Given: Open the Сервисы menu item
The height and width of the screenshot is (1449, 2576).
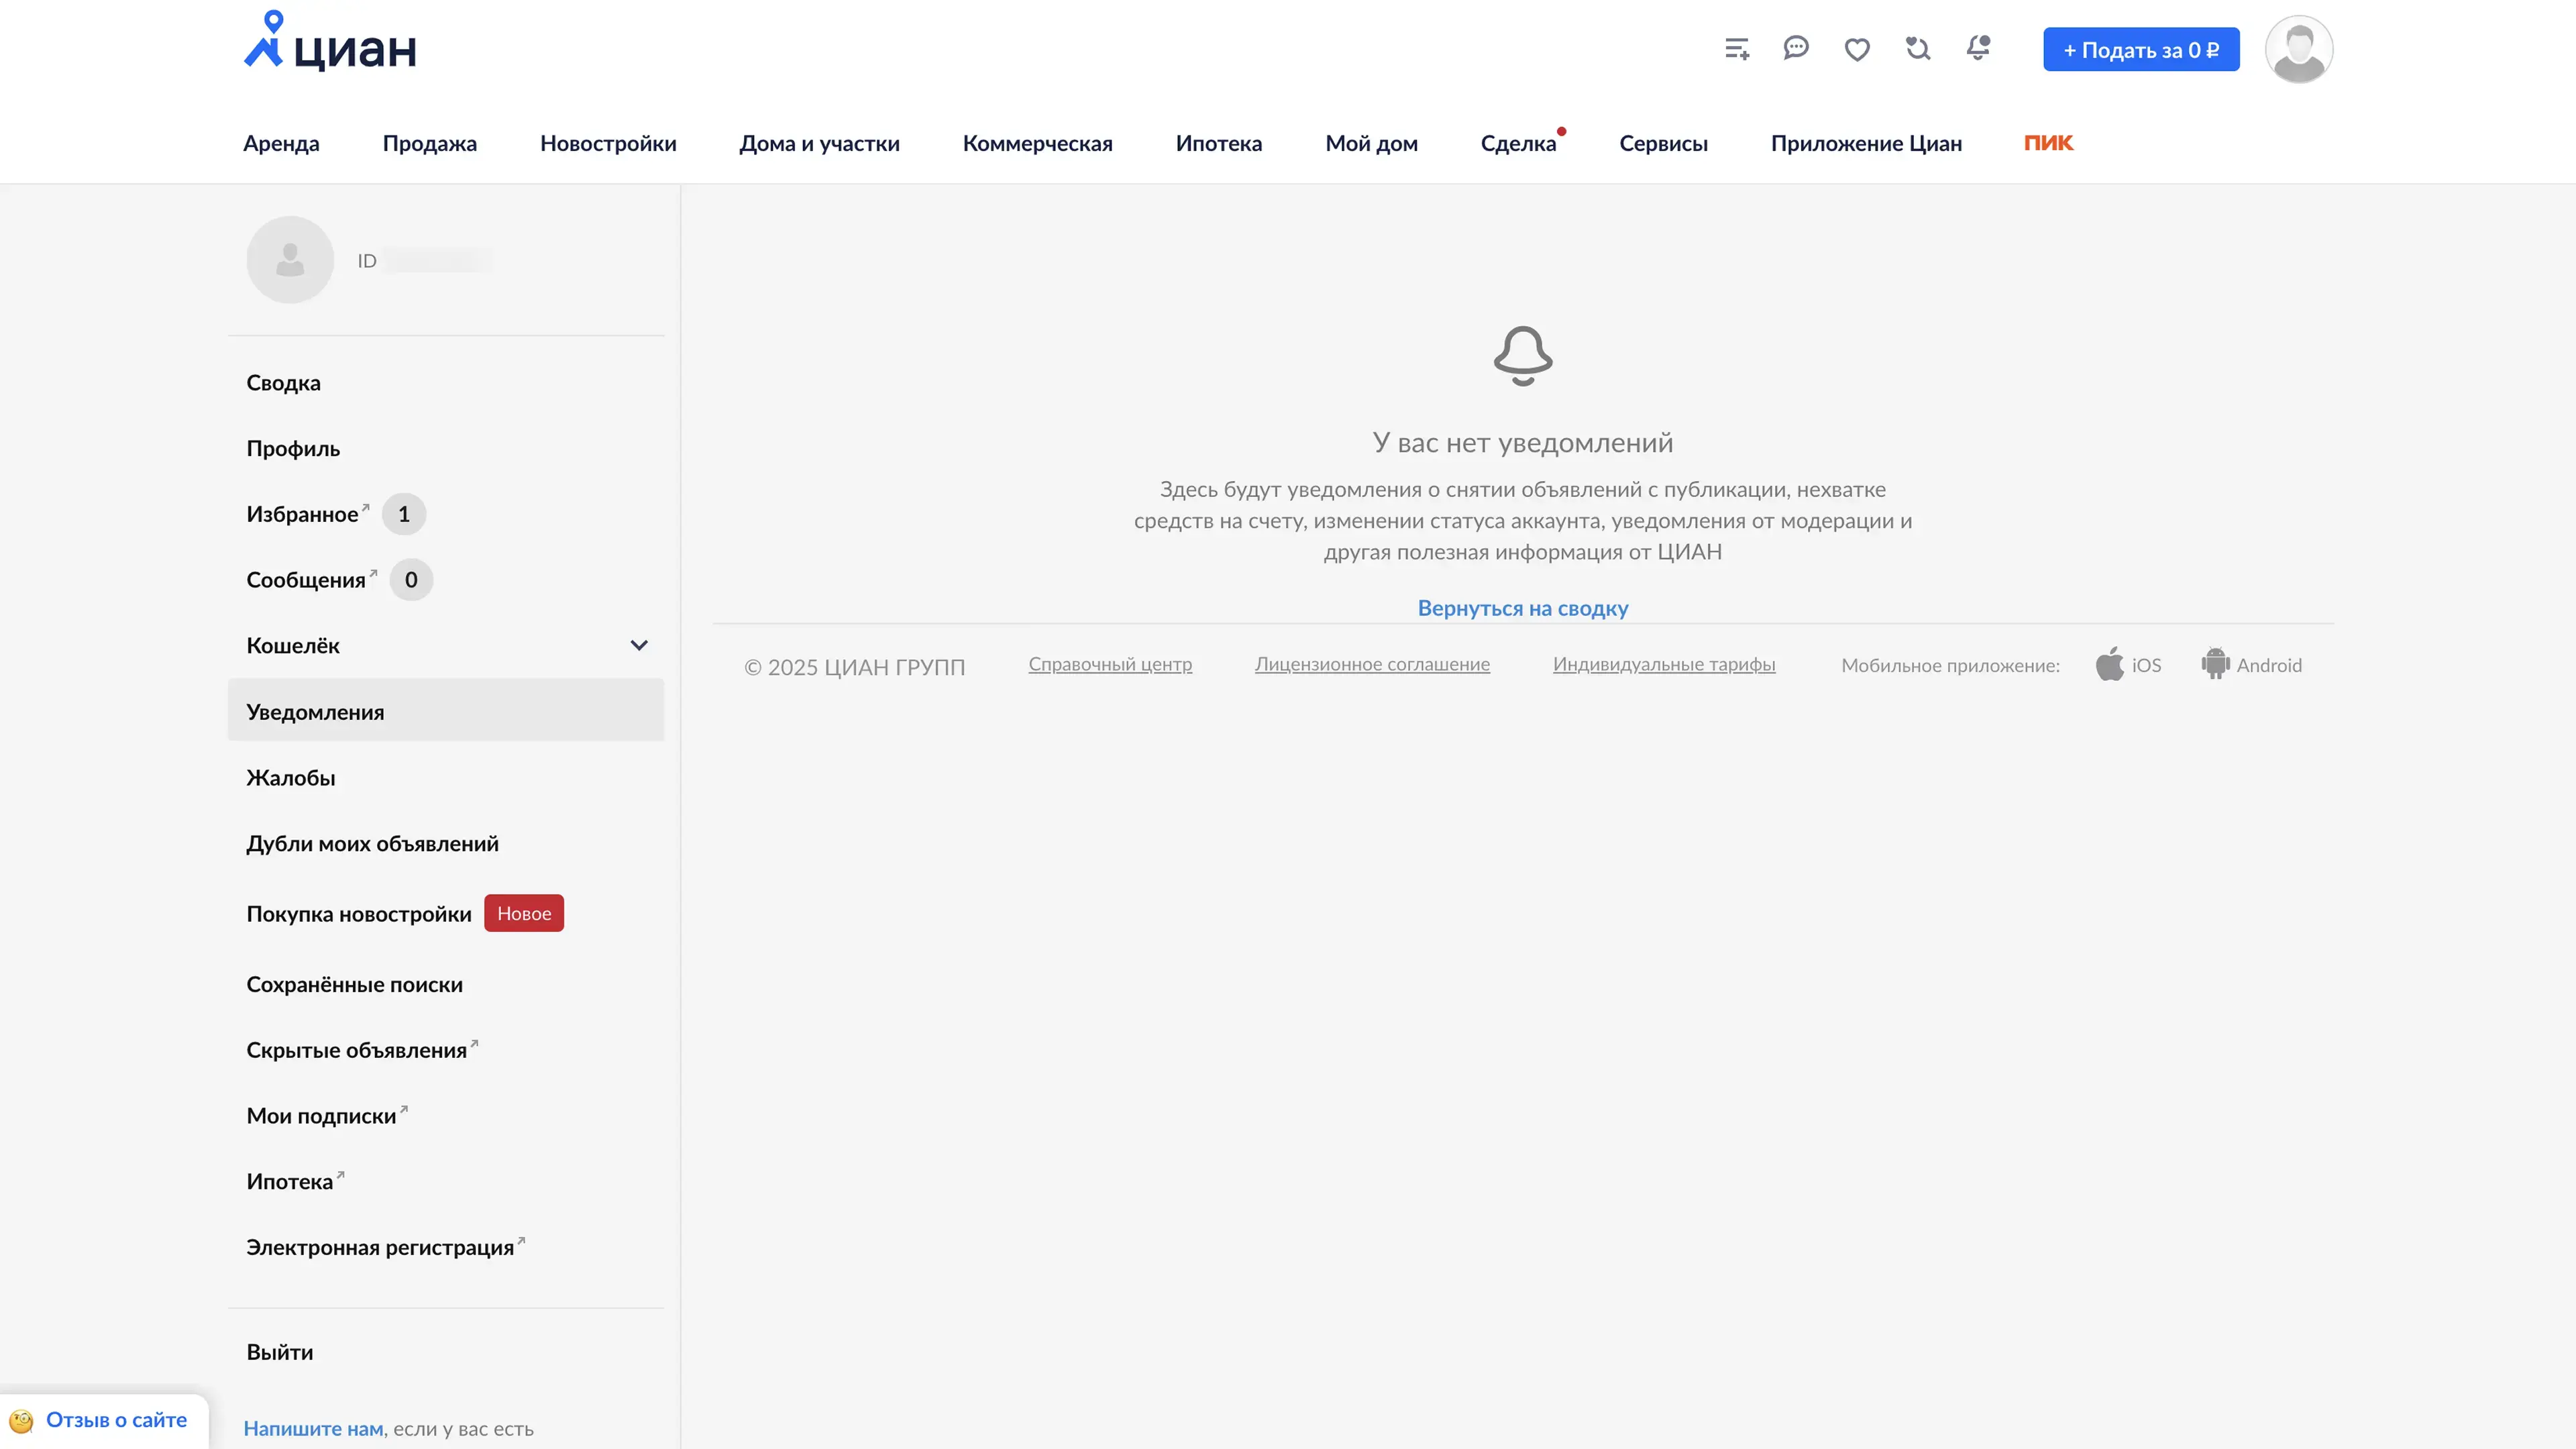Looking at the screenshot, I should click(1663, 143).
